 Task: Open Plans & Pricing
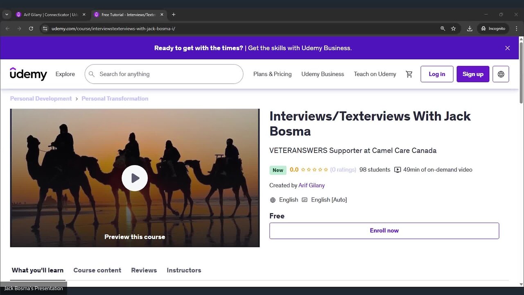tap(272, 74)
